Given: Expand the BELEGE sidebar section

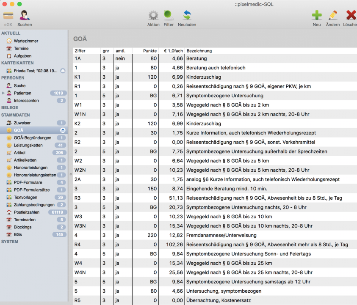Looking at the screenshot, I should point(10,107).
